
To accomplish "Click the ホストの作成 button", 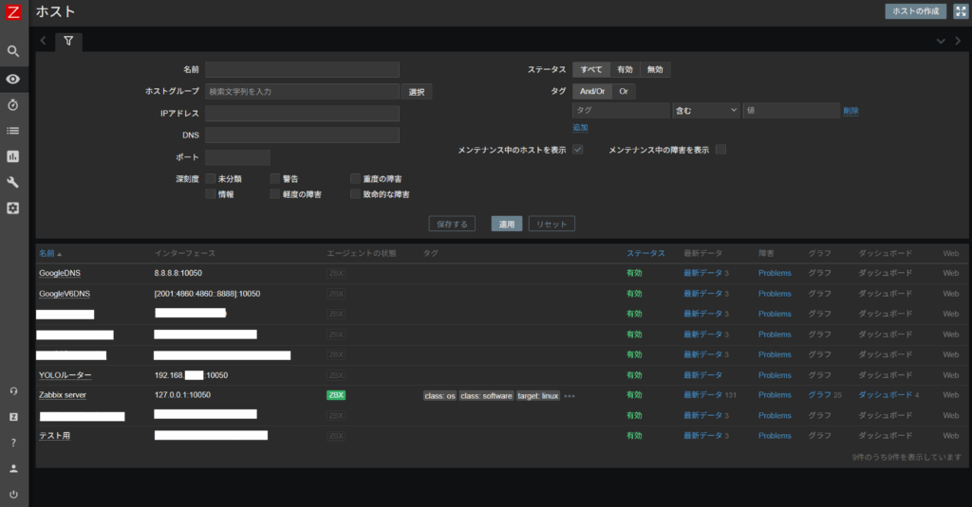I will point(916,11).
